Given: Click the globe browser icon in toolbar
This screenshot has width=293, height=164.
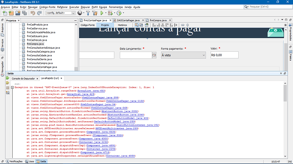Looking at the screenshot, I should click(x=80, y=13).
